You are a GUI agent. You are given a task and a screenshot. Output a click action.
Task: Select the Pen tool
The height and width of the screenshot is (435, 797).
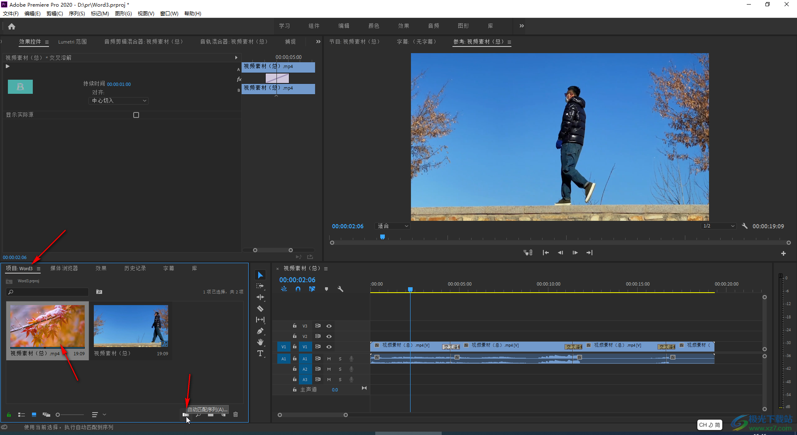[260, 331]
